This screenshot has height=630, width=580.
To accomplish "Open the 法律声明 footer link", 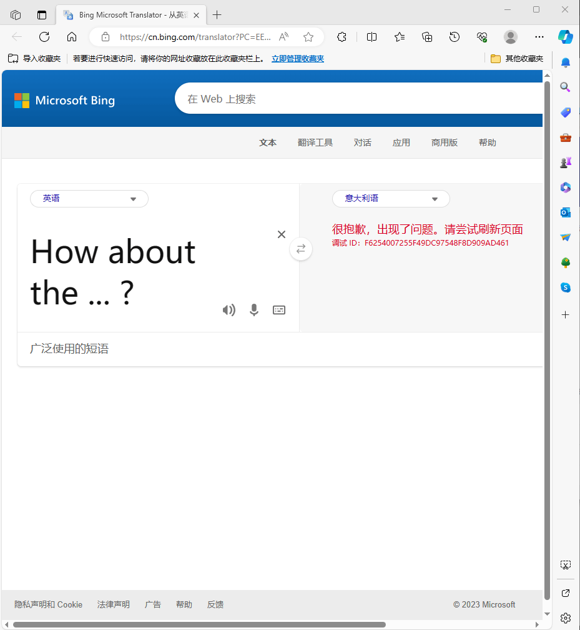I will click(x=113, y=604).
